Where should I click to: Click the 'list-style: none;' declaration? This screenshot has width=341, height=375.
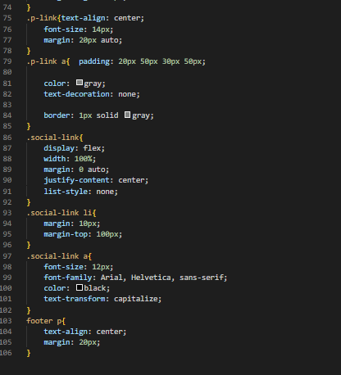80,192
